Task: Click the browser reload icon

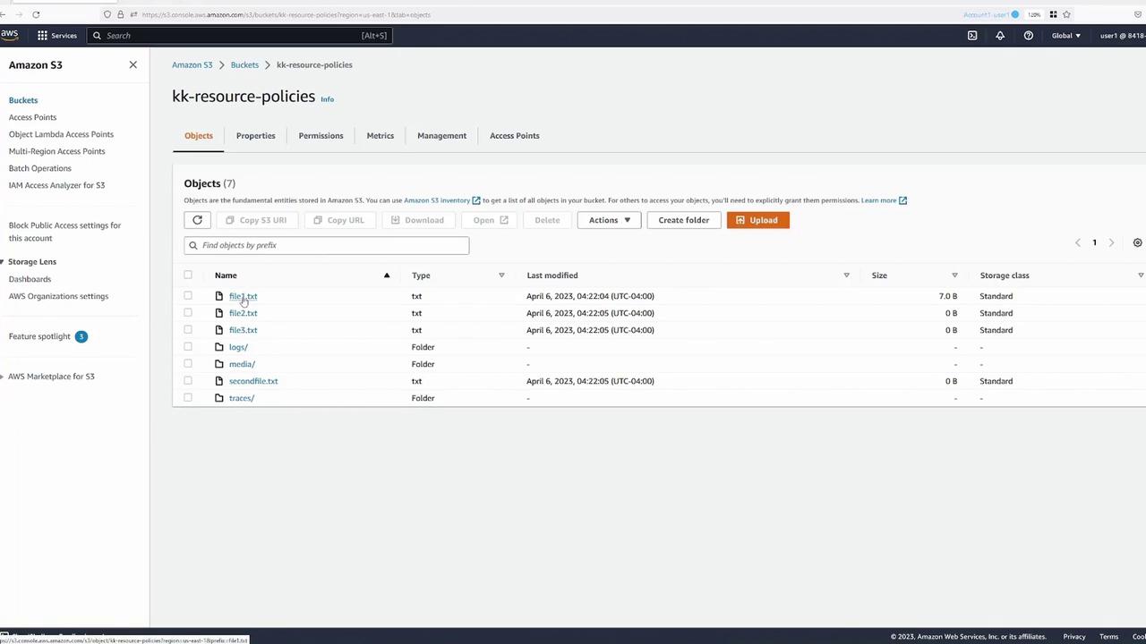Action: coord(36,14)
